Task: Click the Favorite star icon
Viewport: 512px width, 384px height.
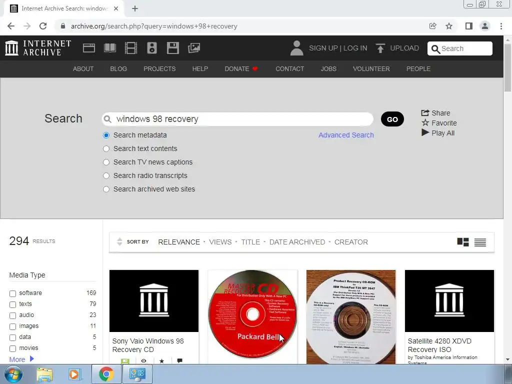Action: [x=425, y=123]
